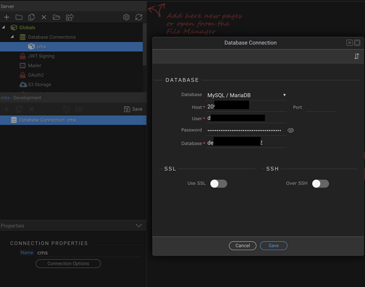Select OAuth2 in the Globals tree
The height and width of the screenshot is (287, 365).
click(36, 75)
